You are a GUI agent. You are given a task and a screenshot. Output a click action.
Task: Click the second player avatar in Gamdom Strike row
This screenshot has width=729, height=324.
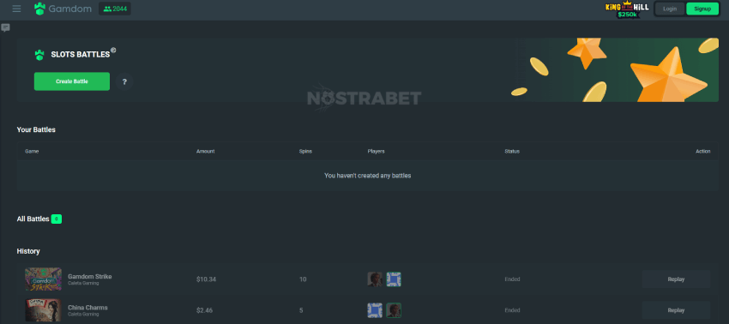click(x=394, y=279)
